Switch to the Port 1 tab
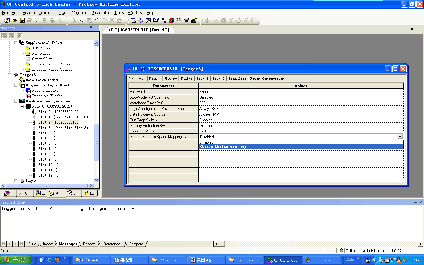The image size is (424, 265). (x=202, y=79)
